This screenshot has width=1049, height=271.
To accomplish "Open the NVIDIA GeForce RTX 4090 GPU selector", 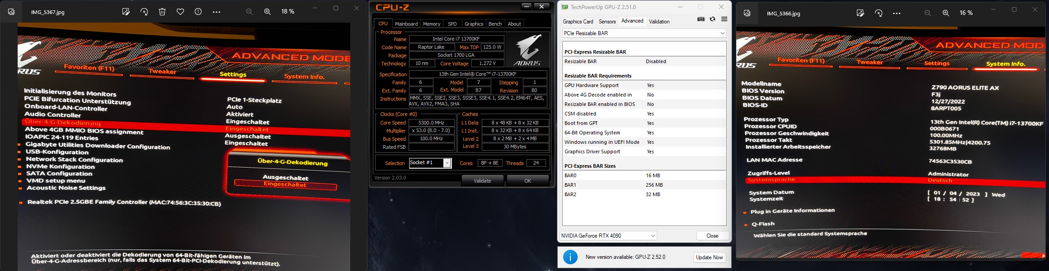I will pyautogui.click(x=608, y=236).
